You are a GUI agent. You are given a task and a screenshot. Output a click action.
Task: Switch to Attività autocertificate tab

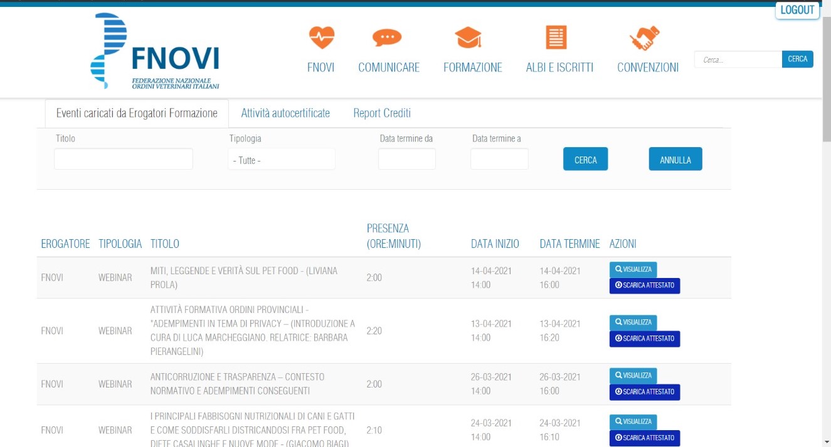(285, 113)
